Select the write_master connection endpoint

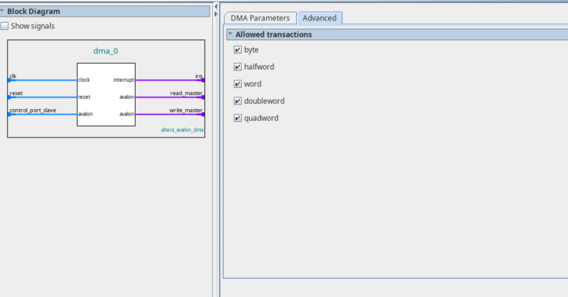[x=203, y=114]
